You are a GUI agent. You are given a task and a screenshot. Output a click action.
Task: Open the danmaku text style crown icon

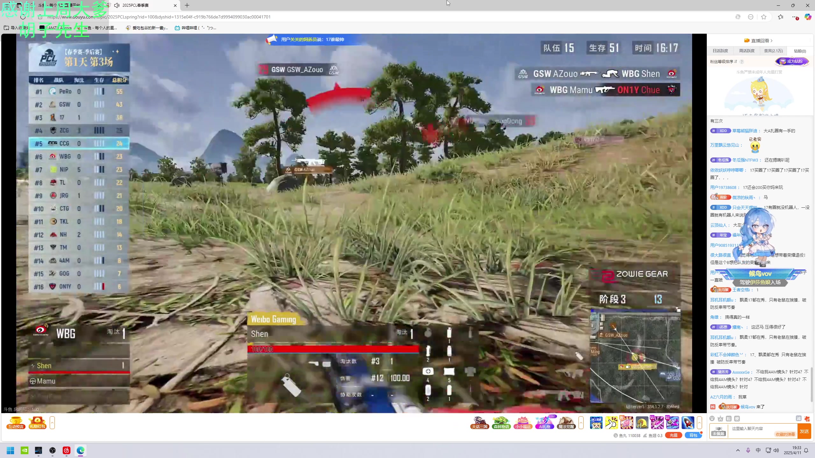720,419
